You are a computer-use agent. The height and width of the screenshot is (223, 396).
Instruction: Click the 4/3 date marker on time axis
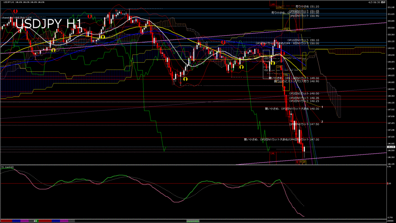pyautogui.click(x=35, y=221)
